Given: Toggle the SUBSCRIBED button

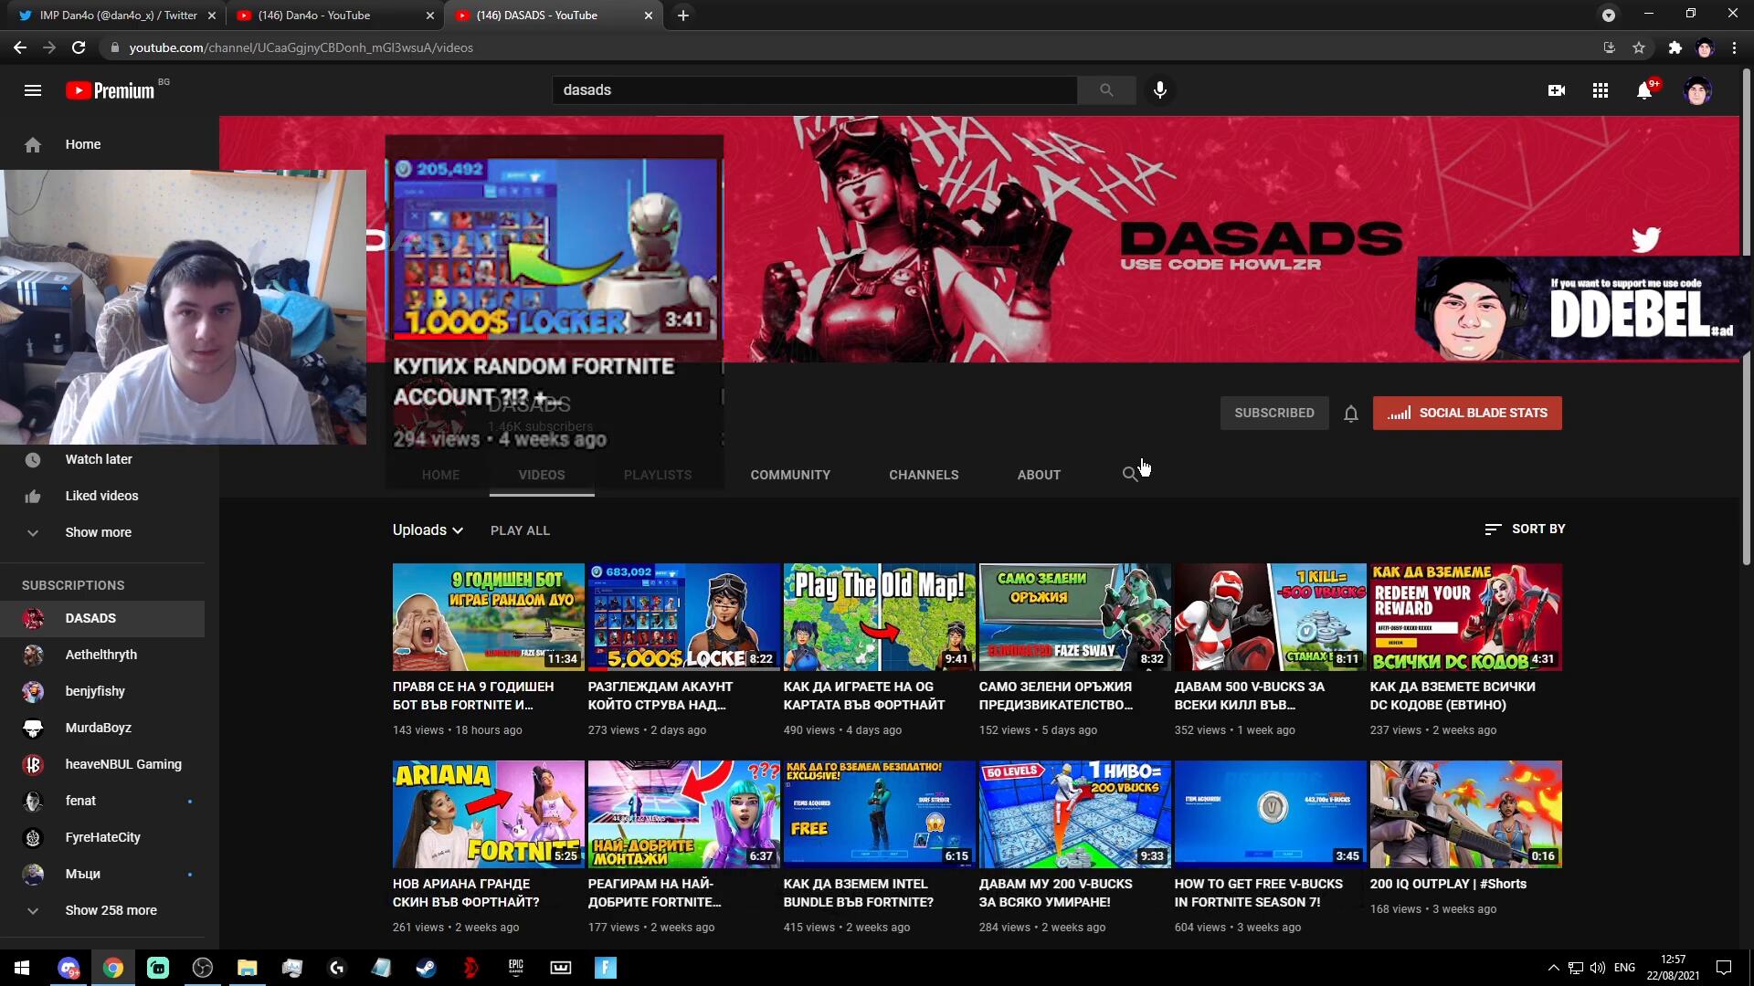Looking at the screenshot, I should tap(1273, 413).
